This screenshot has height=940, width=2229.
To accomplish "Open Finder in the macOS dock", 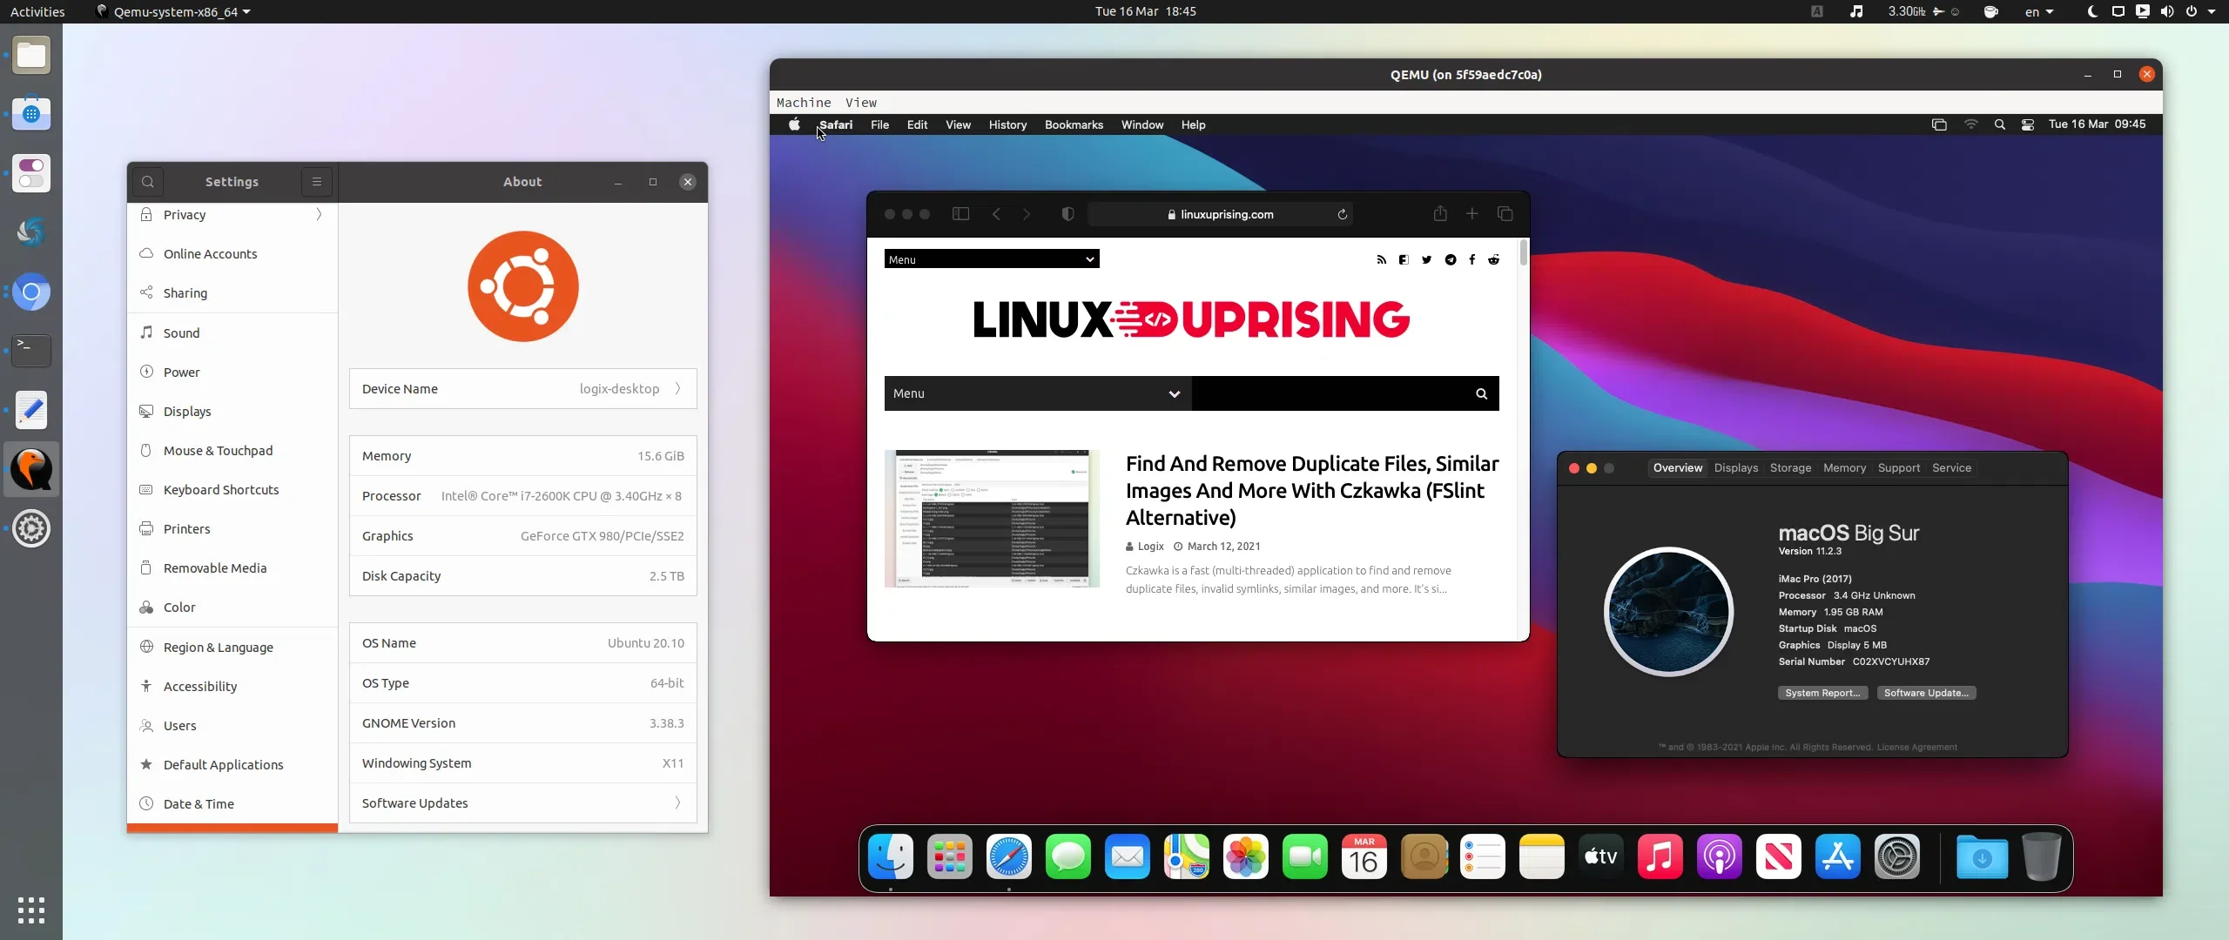I will 891,857.
